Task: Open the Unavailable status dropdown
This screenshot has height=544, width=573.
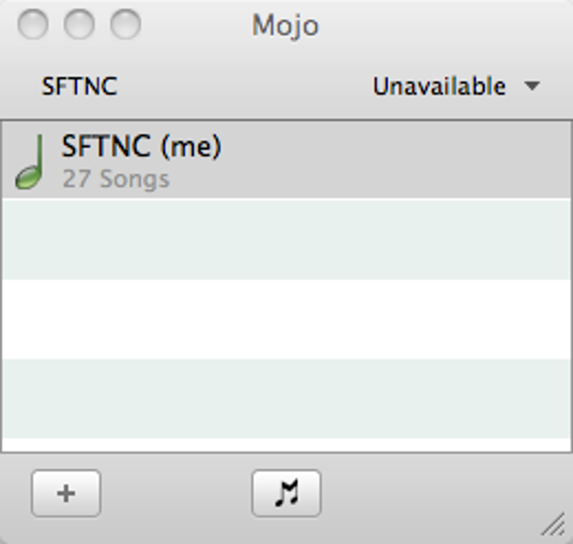Action: [x=439, y=86]
